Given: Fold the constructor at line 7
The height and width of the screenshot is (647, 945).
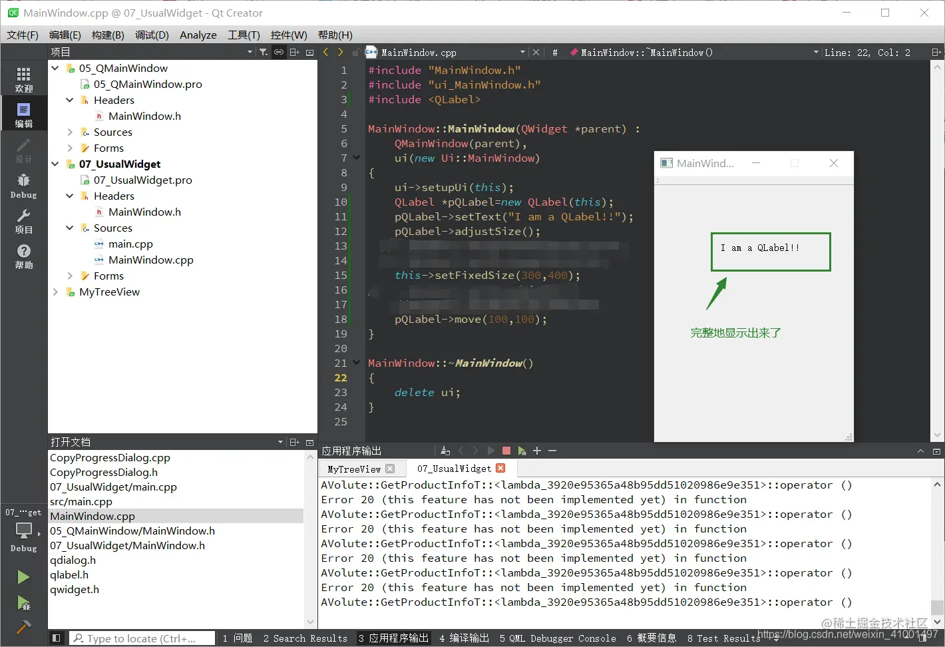Looking at the screenshot, I should (356, 158).
